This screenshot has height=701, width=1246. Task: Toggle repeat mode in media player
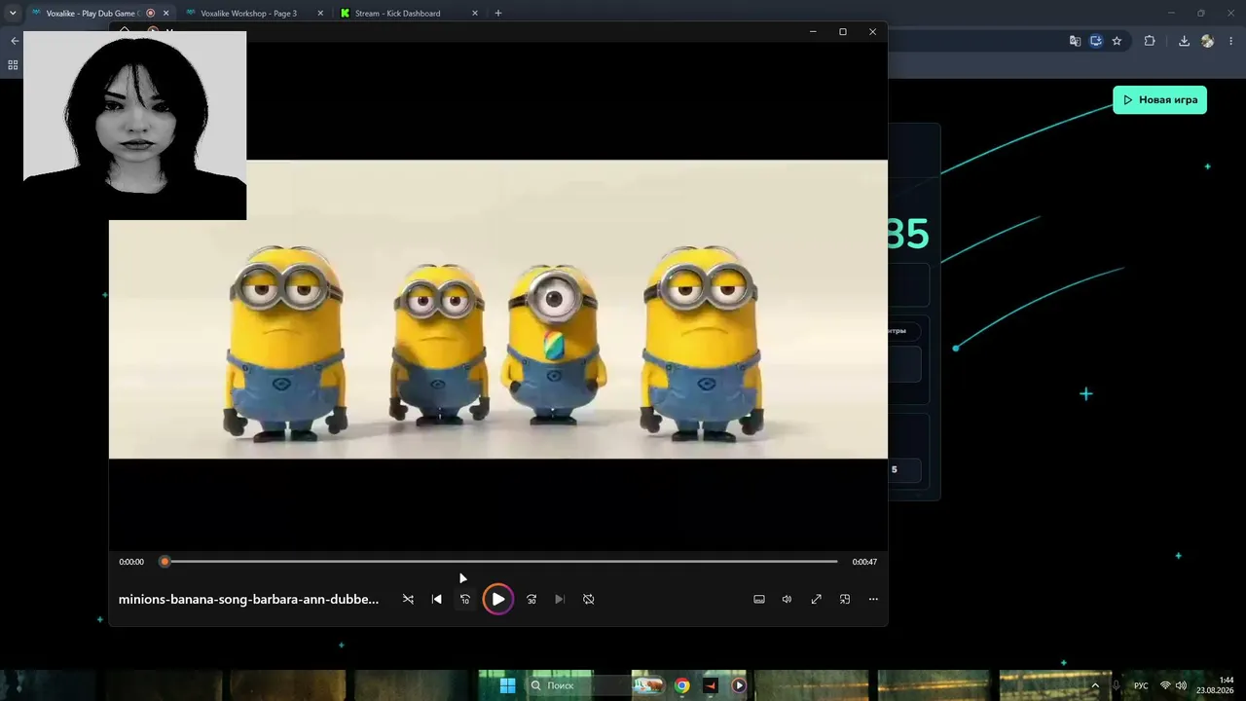point(588,599)
